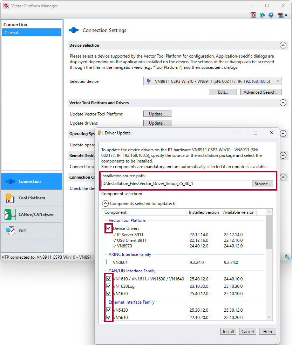Open the Selected device dropdown
The width and height of the screenshot is (292, 345).
212,81
